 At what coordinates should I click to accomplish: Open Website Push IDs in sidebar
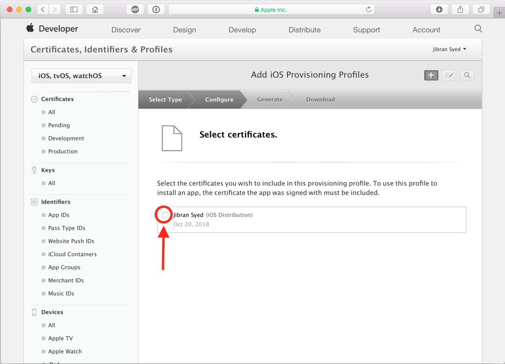click(x=71, y=241)
